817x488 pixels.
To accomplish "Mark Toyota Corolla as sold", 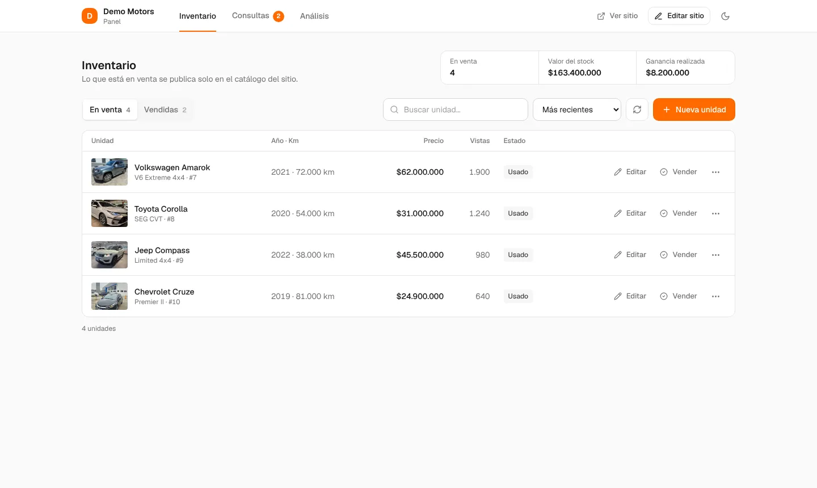I will pyautogui.click(x=679, y=213).
